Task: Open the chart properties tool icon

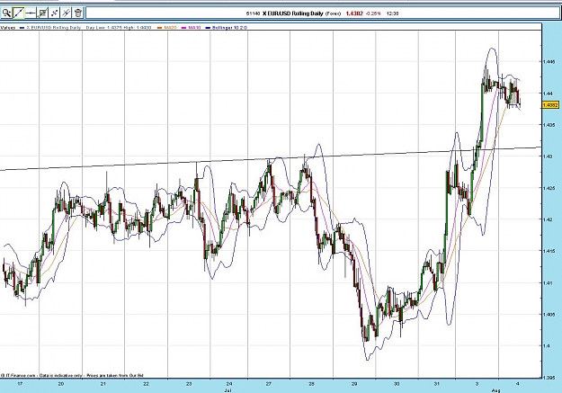Action: point(42,13)
